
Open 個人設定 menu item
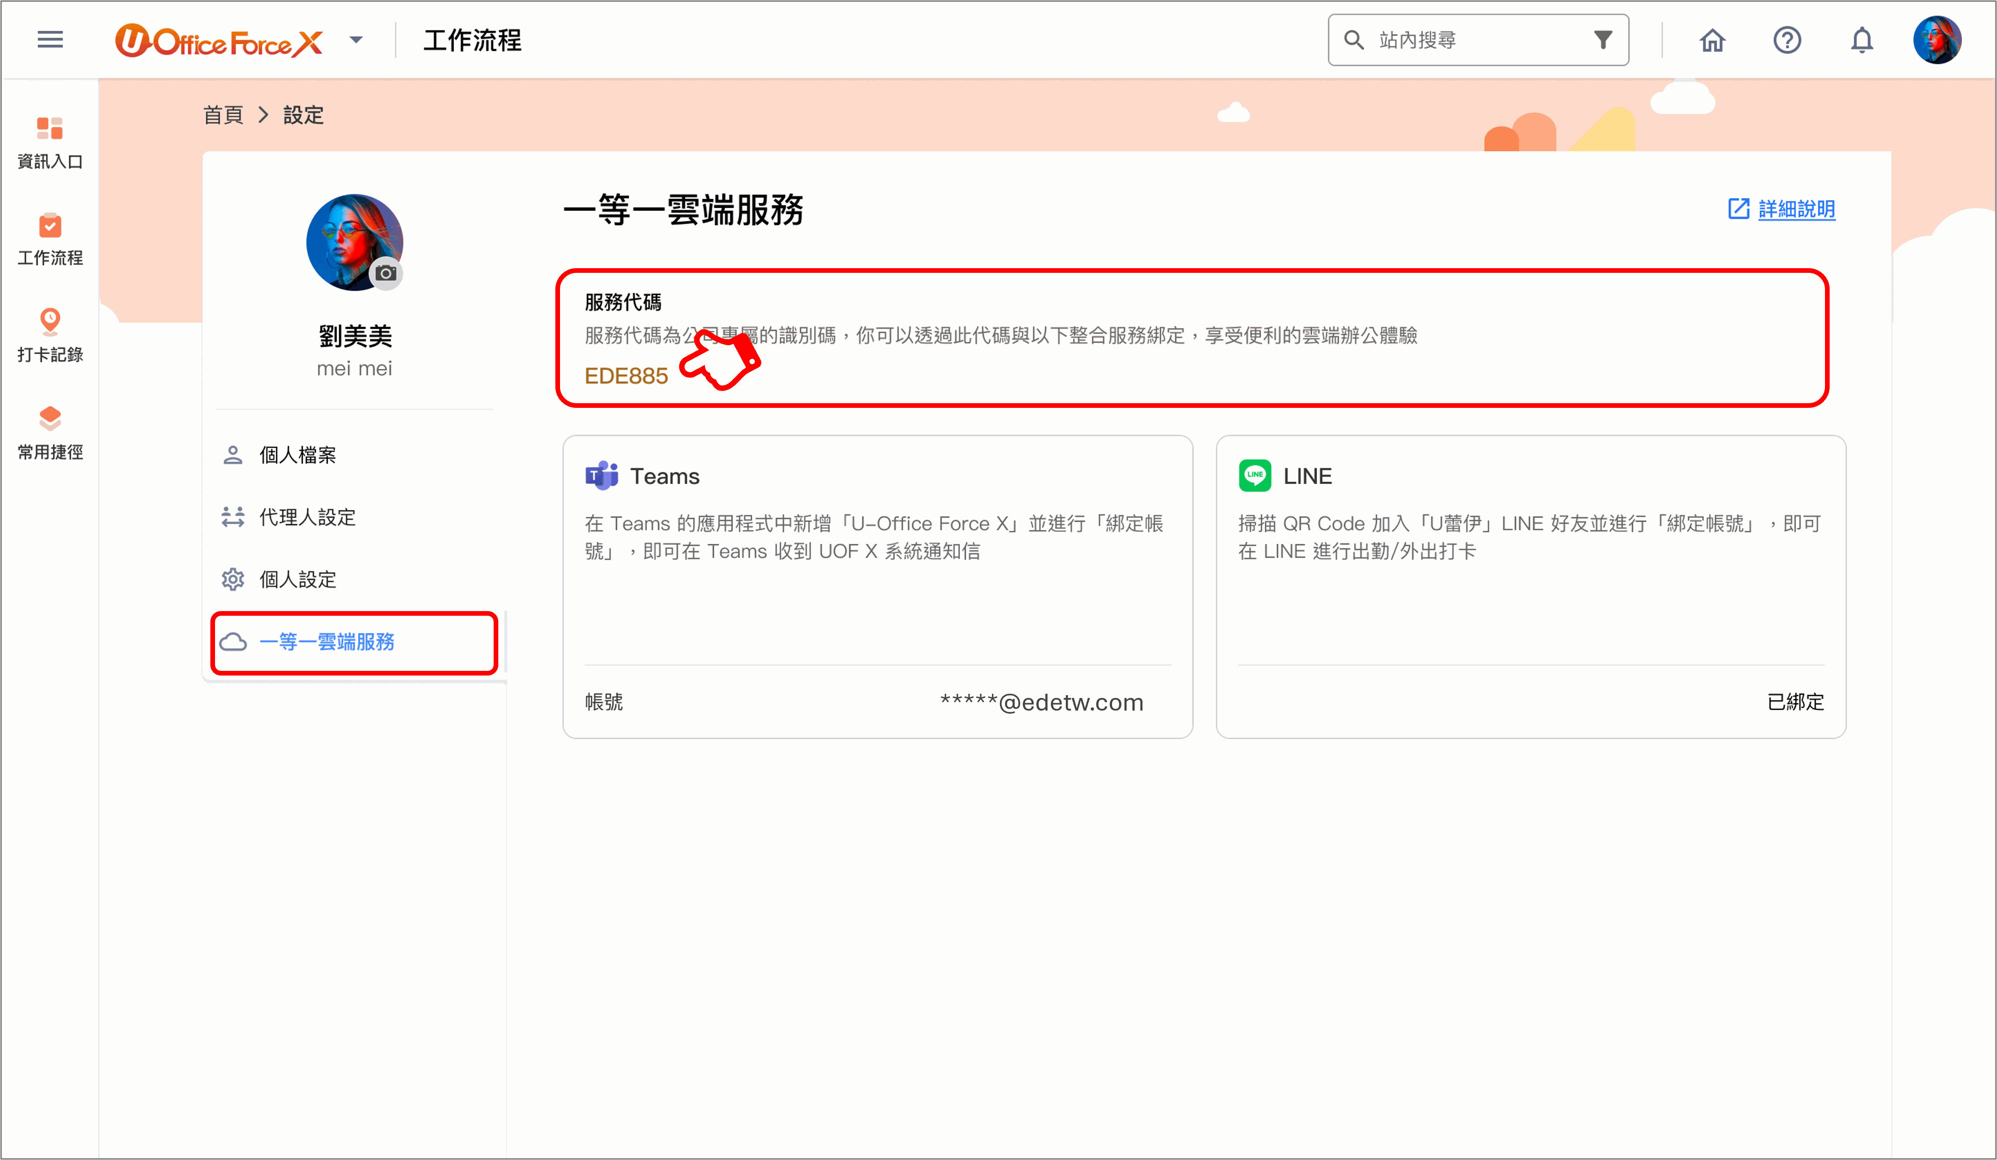pyautogui.click(x=297, y=580)
